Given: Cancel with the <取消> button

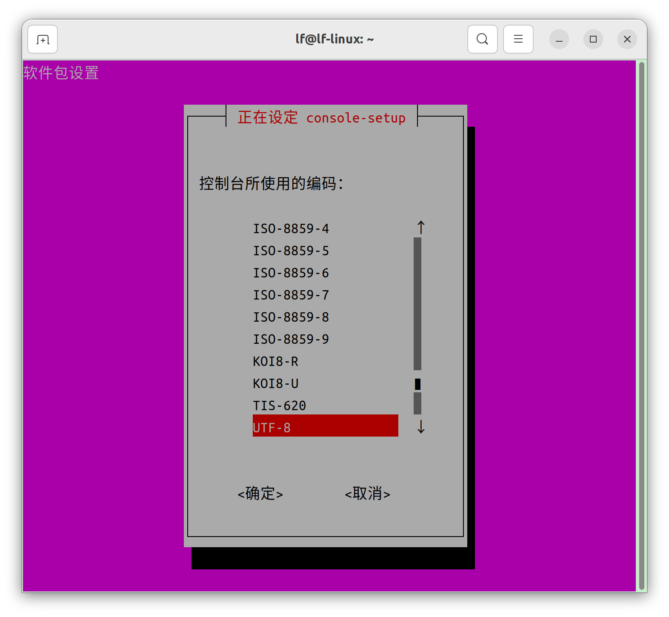Looking at the screenshot, I should click(x=368, y=494).
